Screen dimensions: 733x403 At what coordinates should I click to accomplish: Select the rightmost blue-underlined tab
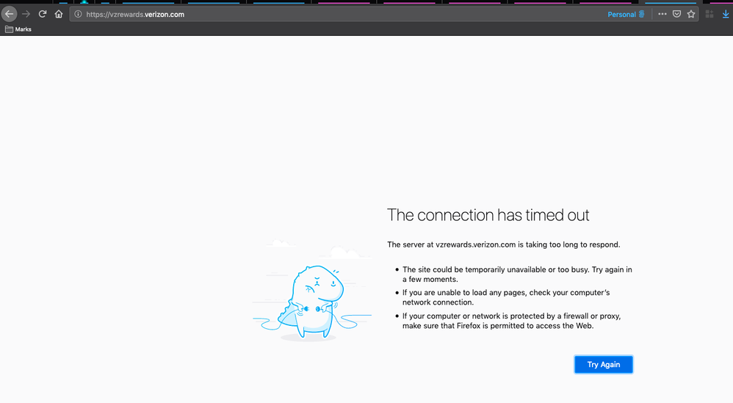(670, 2)
